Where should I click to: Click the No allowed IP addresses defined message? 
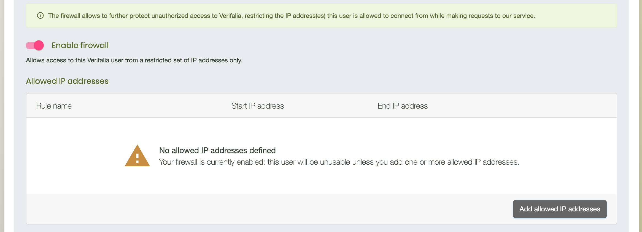pyautogui.click(x=217, y=150)
